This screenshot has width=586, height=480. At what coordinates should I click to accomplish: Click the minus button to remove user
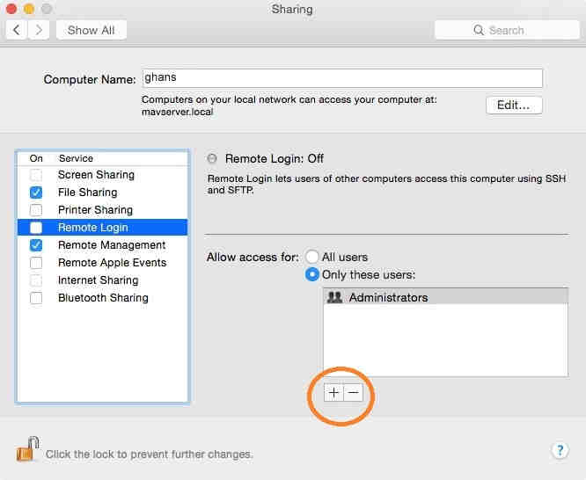point(353,393)
